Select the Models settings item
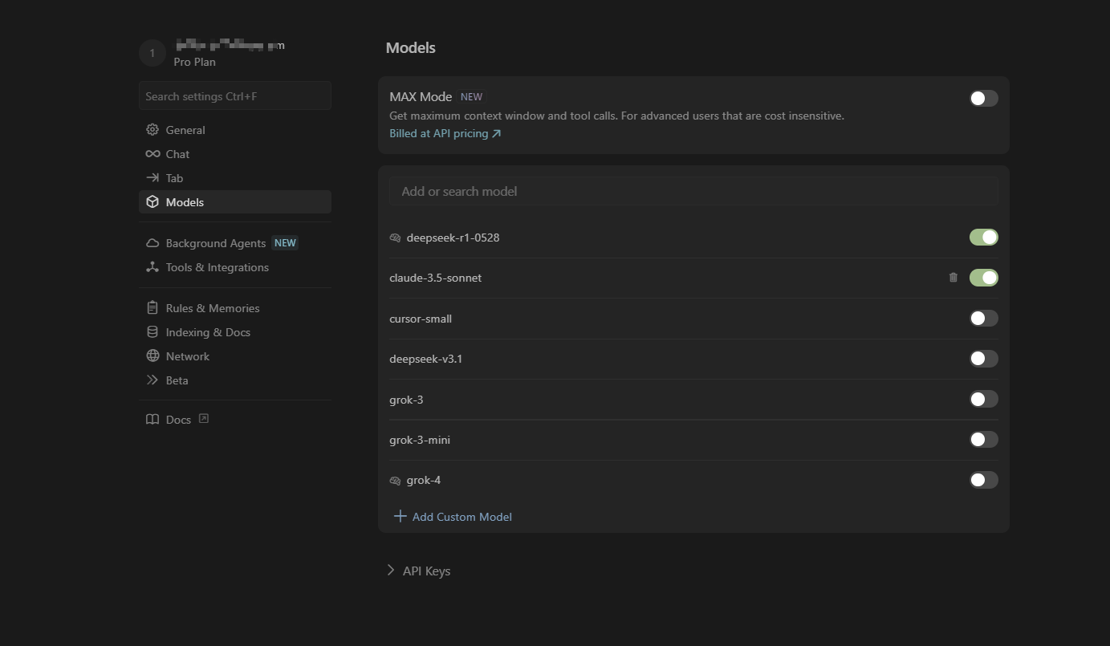 (x=185, y=202)
